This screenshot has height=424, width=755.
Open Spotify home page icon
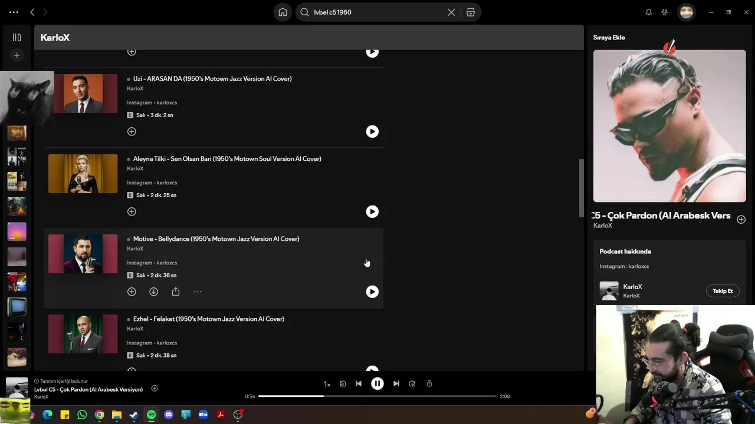click(x=283, y=12)
